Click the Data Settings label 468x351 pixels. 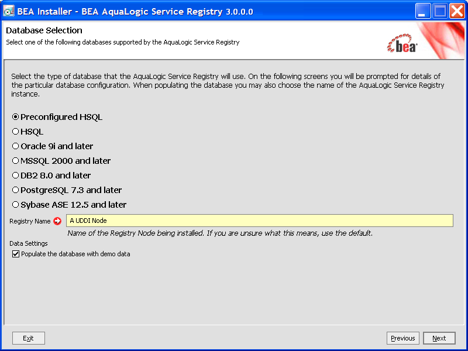point(28,243)
